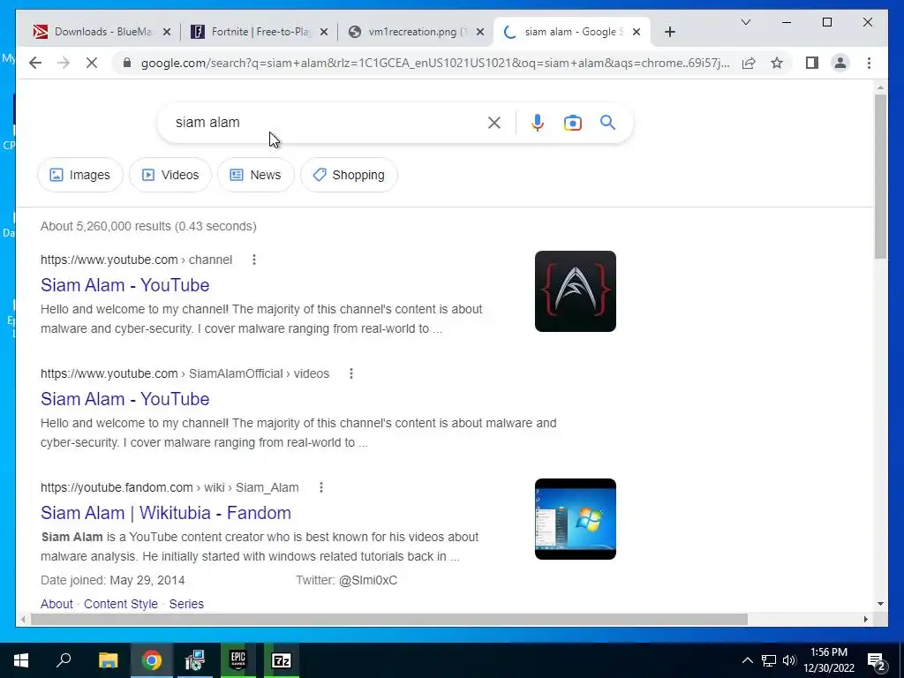Close the Fortnite tab
The image size is (904, 678).
click(x=324, y=32)
